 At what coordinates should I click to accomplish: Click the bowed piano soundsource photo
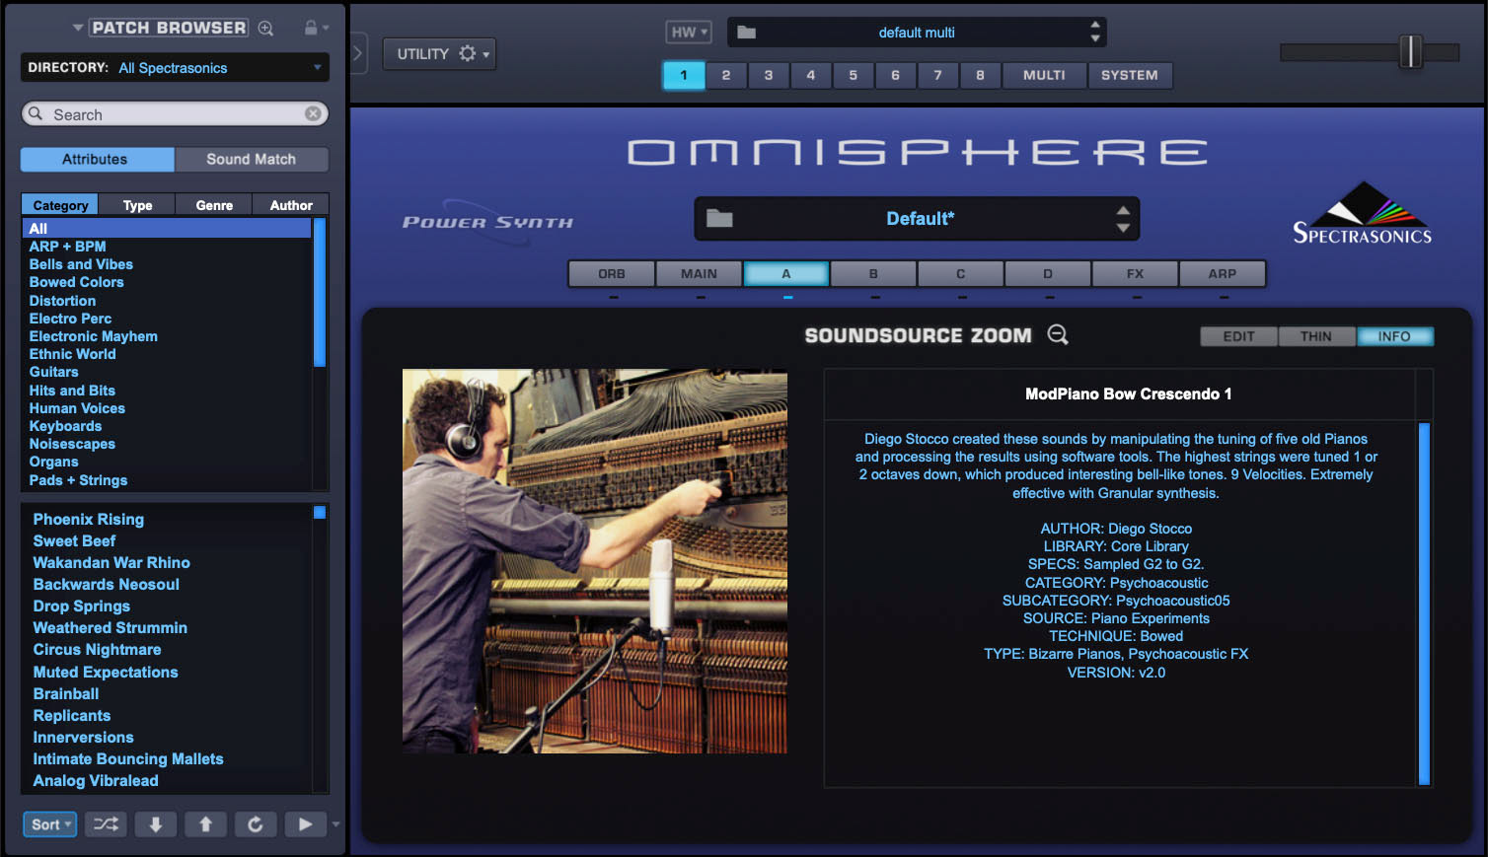pos(595,561)
